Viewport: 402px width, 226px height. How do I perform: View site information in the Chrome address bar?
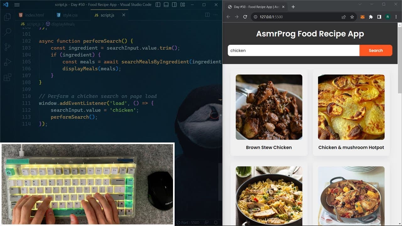click(x=256, y=17)
